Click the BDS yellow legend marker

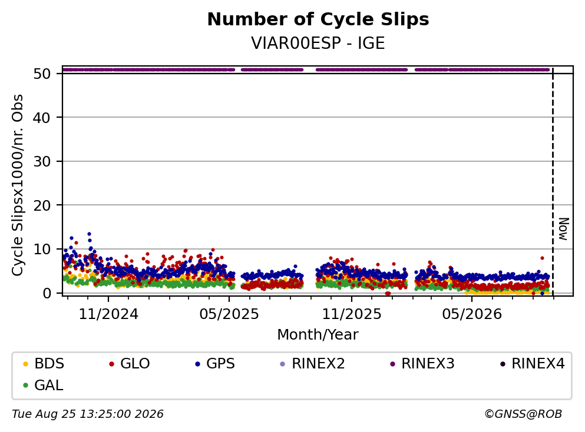[26, 364]
